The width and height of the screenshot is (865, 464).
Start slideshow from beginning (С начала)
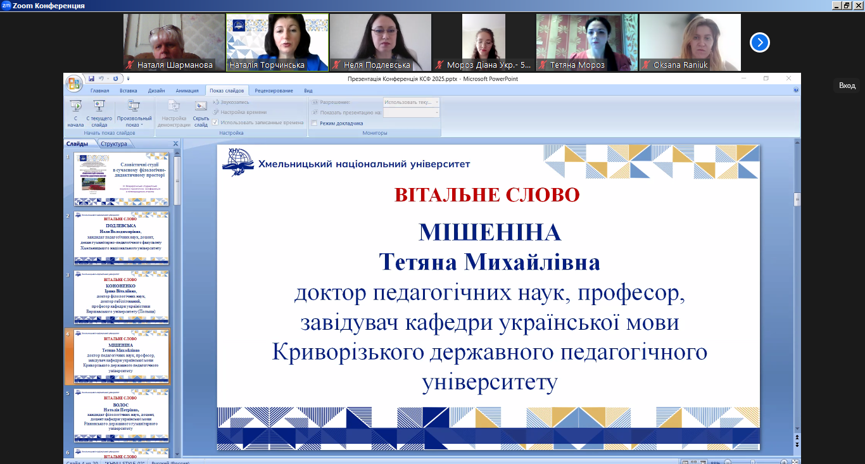[x=75, y=113]
